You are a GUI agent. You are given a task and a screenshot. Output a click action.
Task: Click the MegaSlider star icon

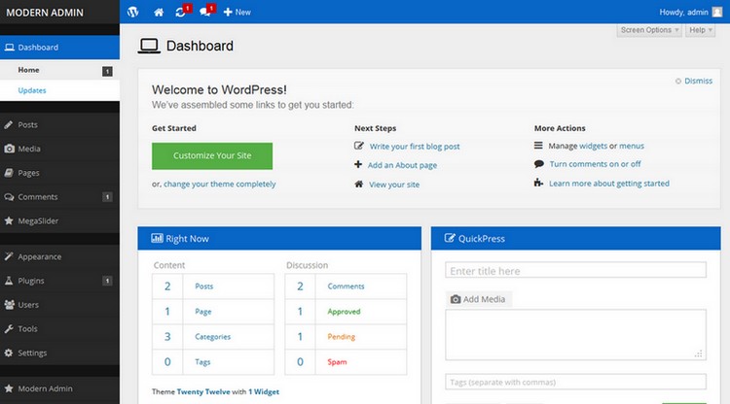tap(9, 220)
